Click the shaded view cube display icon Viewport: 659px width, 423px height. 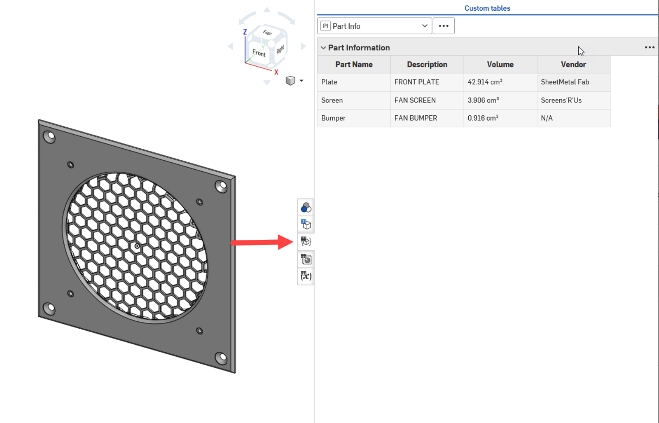pos(290,81)
